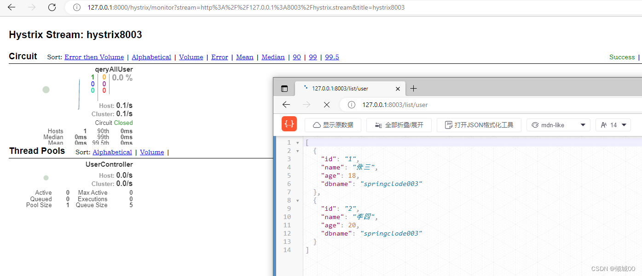Screen dimensions: 642x276
Task: Sort circuits by 90th percentile
Action: [297, 57]
